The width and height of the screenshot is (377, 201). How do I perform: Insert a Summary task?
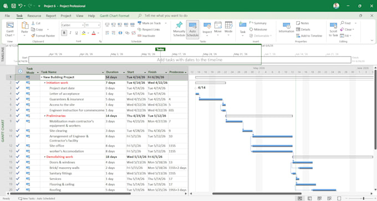[x=258, y=23]
